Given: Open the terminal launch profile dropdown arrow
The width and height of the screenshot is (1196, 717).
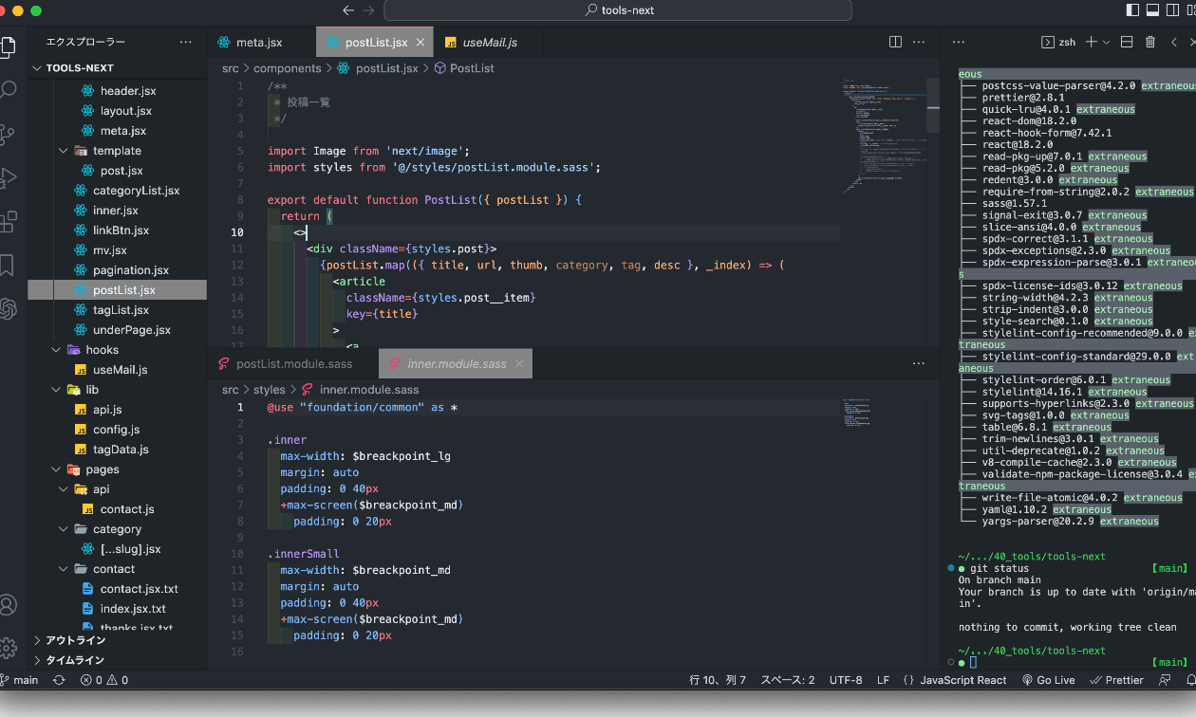Looking at the screenshot, I should tap(1107, 42).
